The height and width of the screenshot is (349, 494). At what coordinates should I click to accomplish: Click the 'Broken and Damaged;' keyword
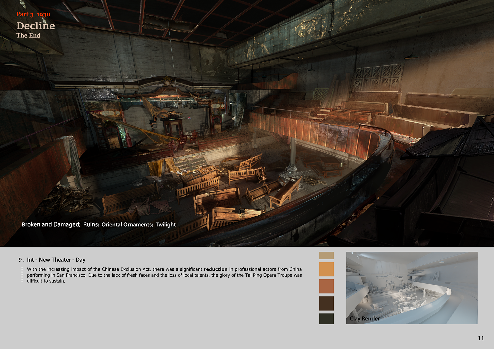(x=51, y=224)
